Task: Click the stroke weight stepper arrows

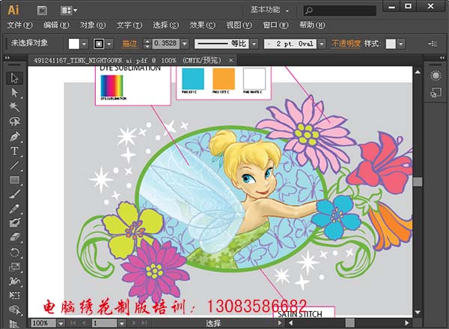Action: click(147, 44)
